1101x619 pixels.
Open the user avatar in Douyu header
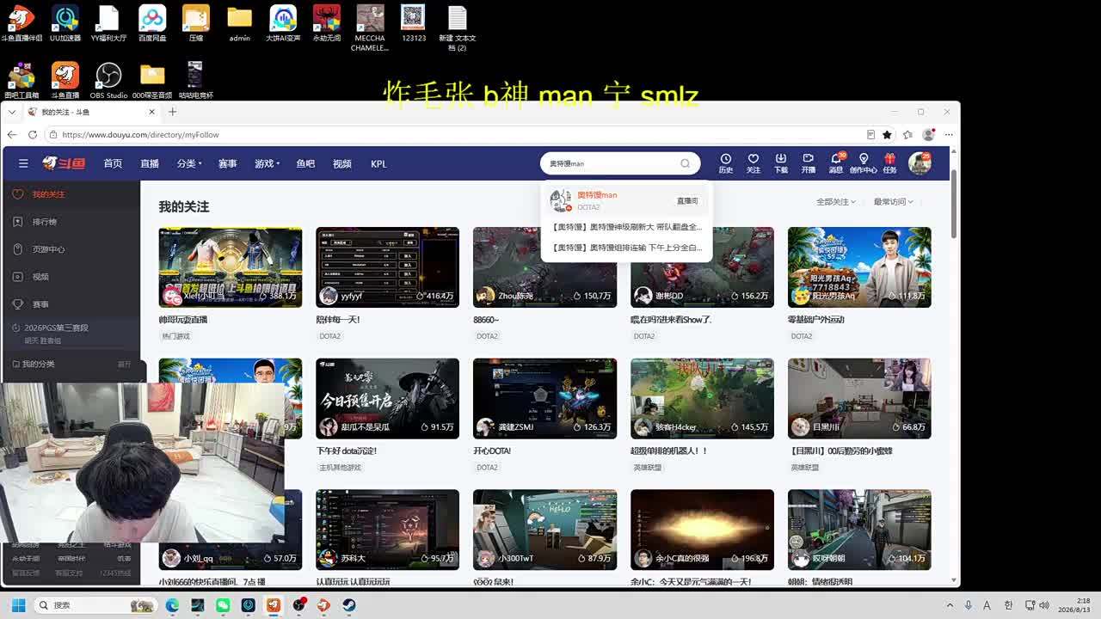click(920, 162)
